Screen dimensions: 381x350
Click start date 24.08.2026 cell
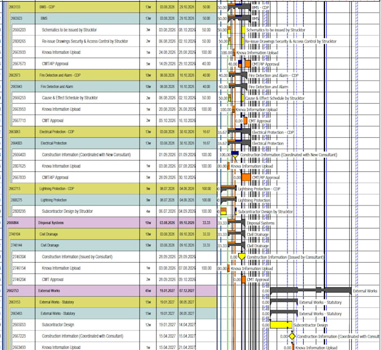(167, 53)
